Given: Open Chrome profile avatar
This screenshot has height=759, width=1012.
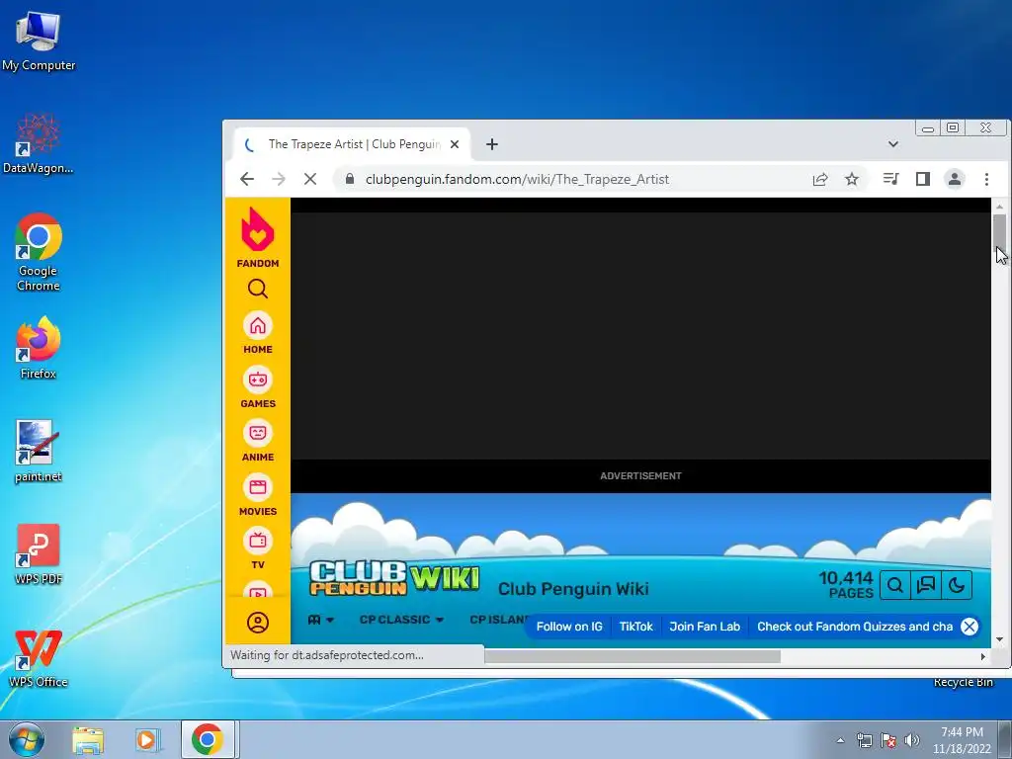Looking at the screenshot, I should pyautogui.click(x=955, y=179).
